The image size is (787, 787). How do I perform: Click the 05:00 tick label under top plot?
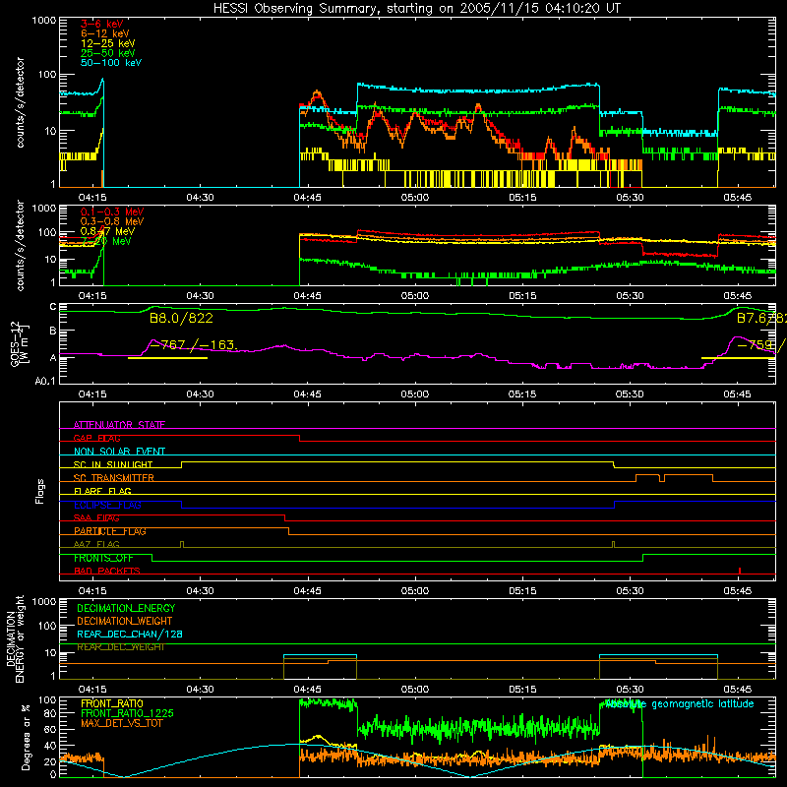415,198
